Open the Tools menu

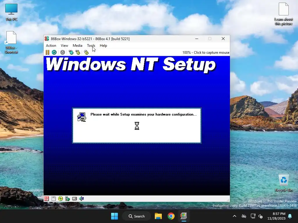[x=91, y=46]
